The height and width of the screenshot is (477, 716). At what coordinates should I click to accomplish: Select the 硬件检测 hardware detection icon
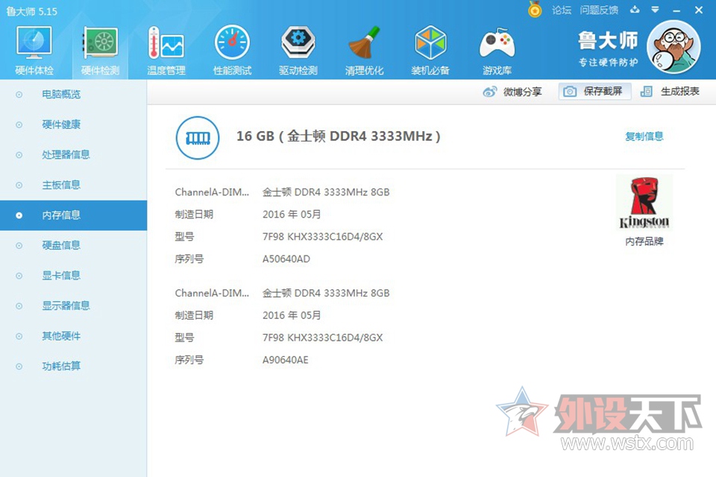tap(100, 50)
